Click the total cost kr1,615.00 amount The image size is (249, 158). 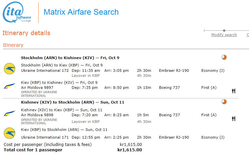130,150
